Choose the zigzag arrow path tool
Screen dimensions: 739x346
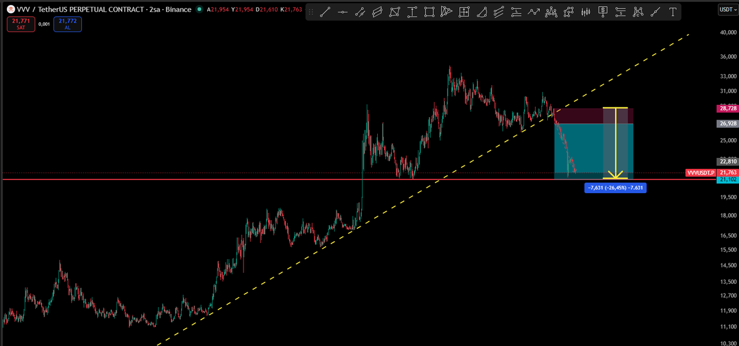pyautogui.click(x=534, y=12)
